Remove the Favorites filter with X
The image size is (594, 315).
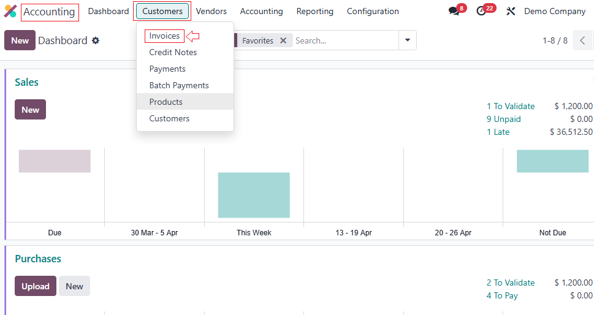point(283,40)
